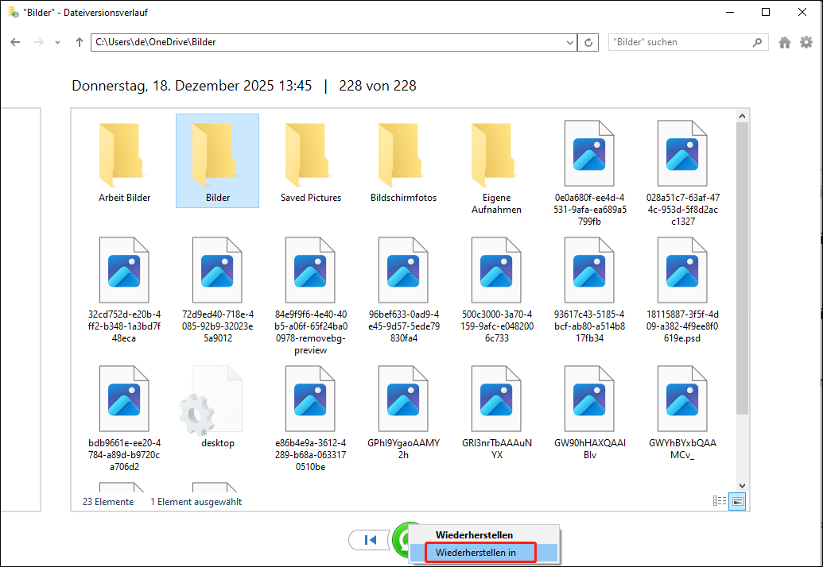Select image file 96bef633-0ad9-4e45

tap(404, 289)
